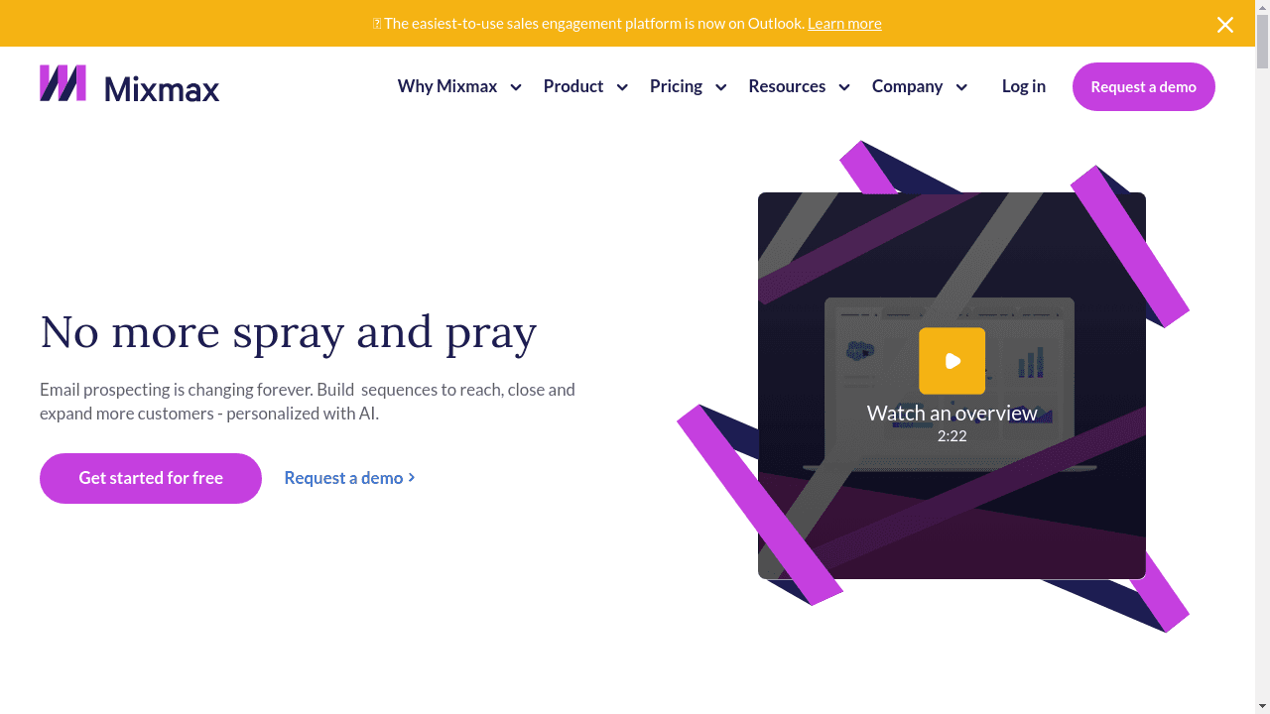Click the Request a demo header button

pyautogui.click(x=1144, y=86)
